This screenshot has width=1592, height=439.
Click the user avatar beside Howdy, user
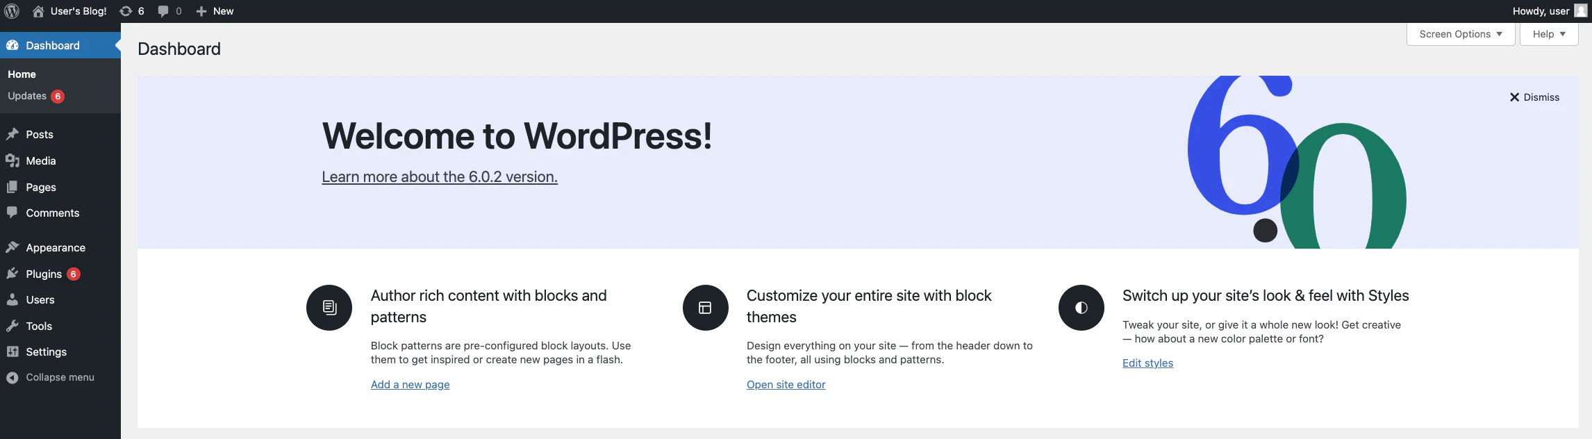click(x=1580, y=11)
